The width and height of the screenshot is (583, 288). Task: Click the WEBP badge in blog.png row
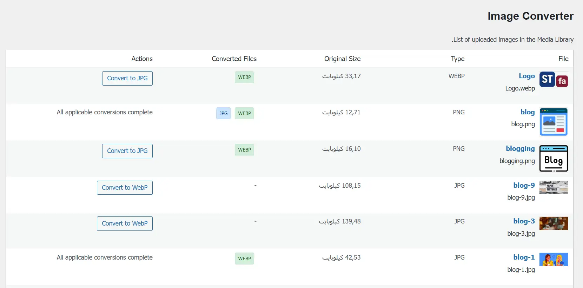[x=244, y=113]
